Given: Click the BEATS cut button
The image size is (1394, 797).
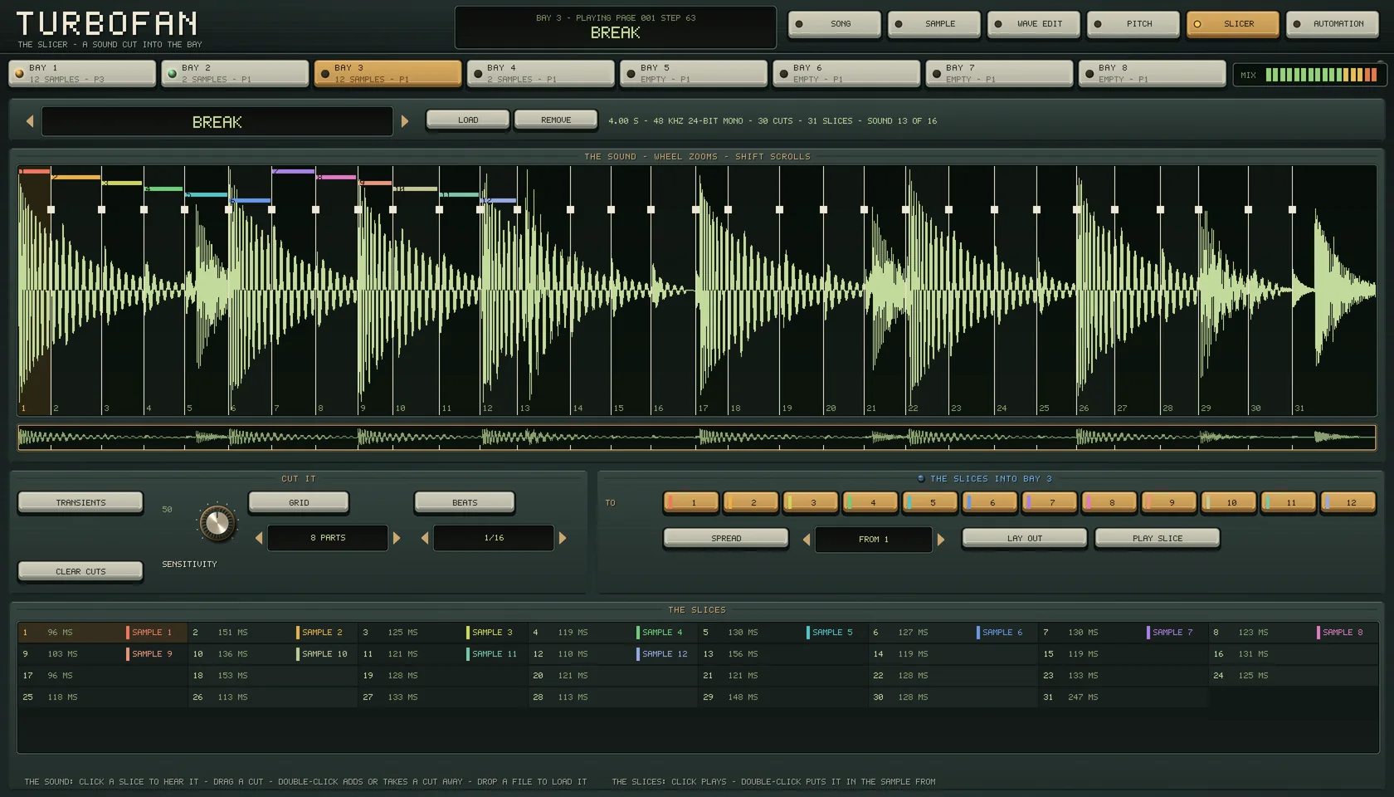Looking at the screenshot, I should coord(465,503).
